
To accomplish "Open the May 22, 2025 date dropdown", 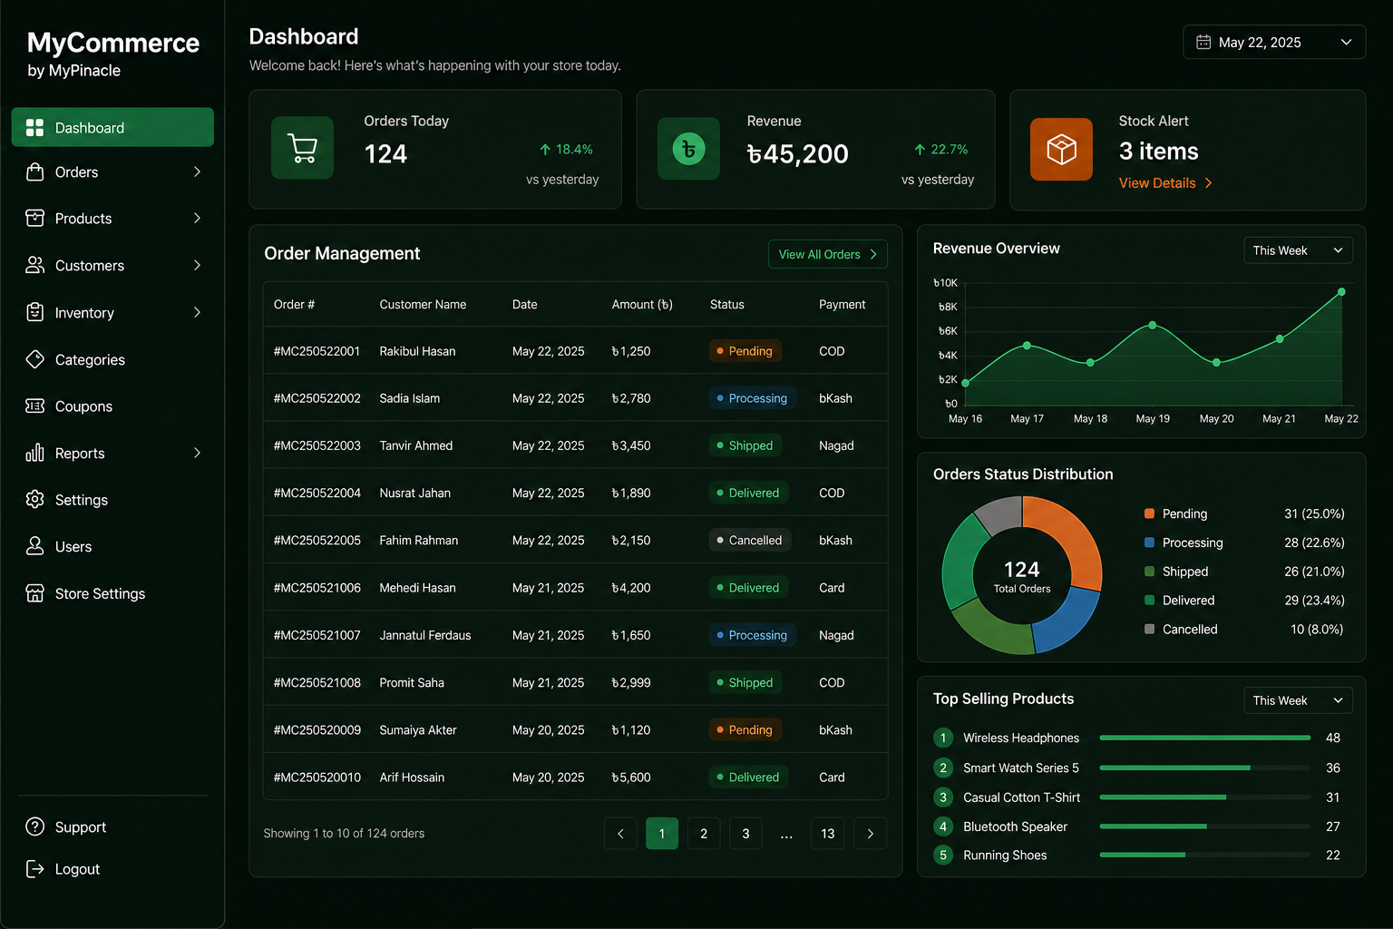I will [x=1274, y=42].
